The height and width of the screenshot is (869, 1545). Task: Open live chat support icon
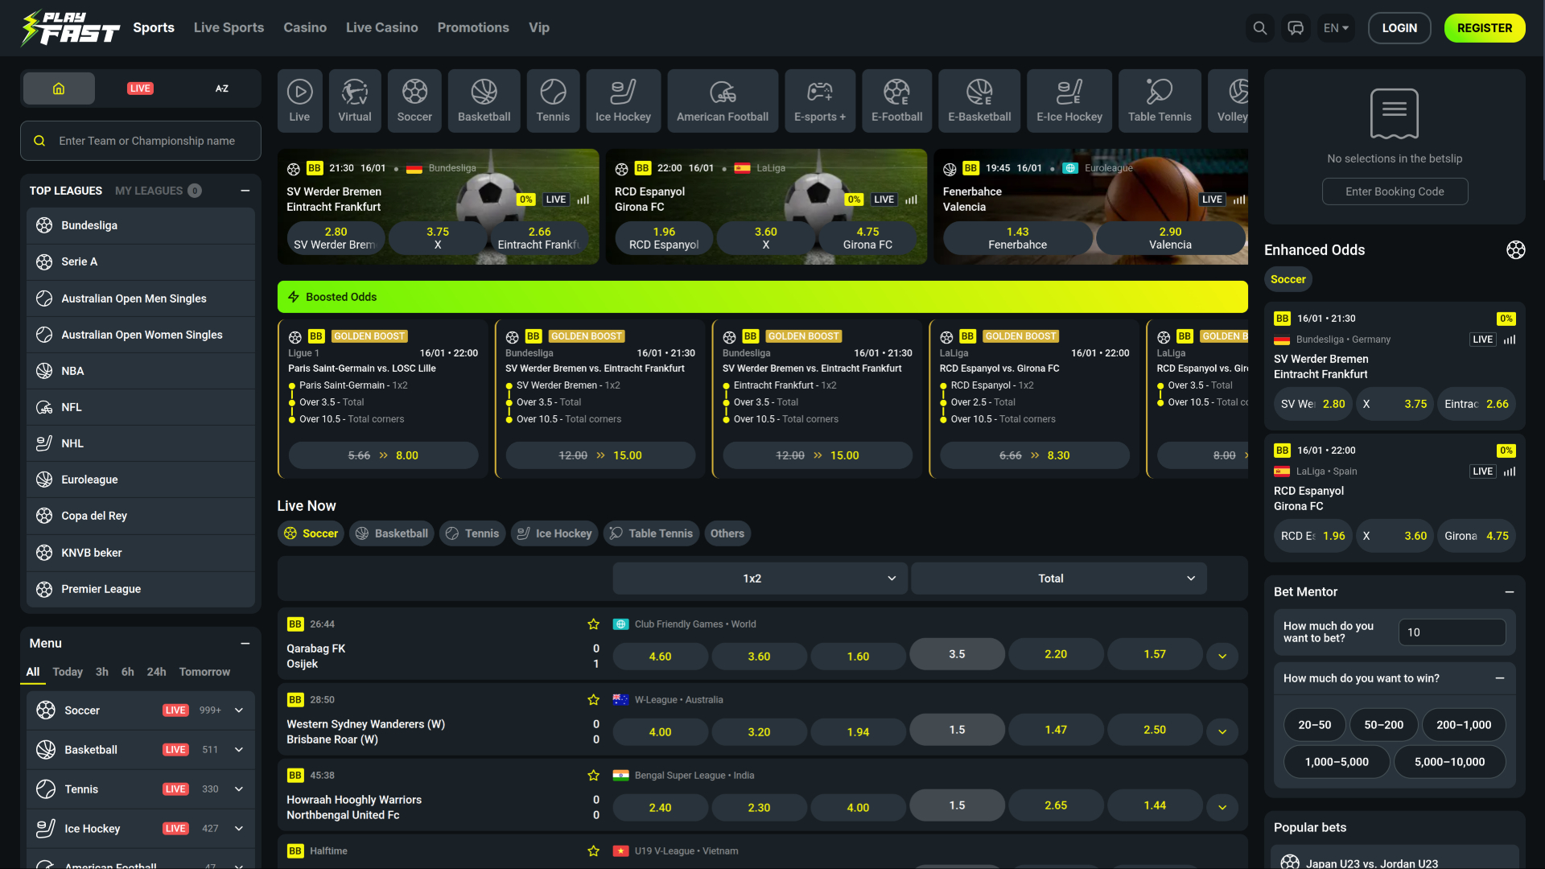(x=1296, y=27)
